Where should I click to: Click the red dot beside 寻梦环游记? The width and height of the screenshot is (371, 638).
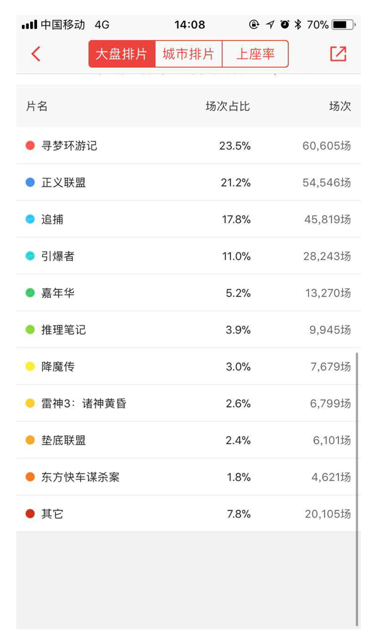(x=30, y=146)
